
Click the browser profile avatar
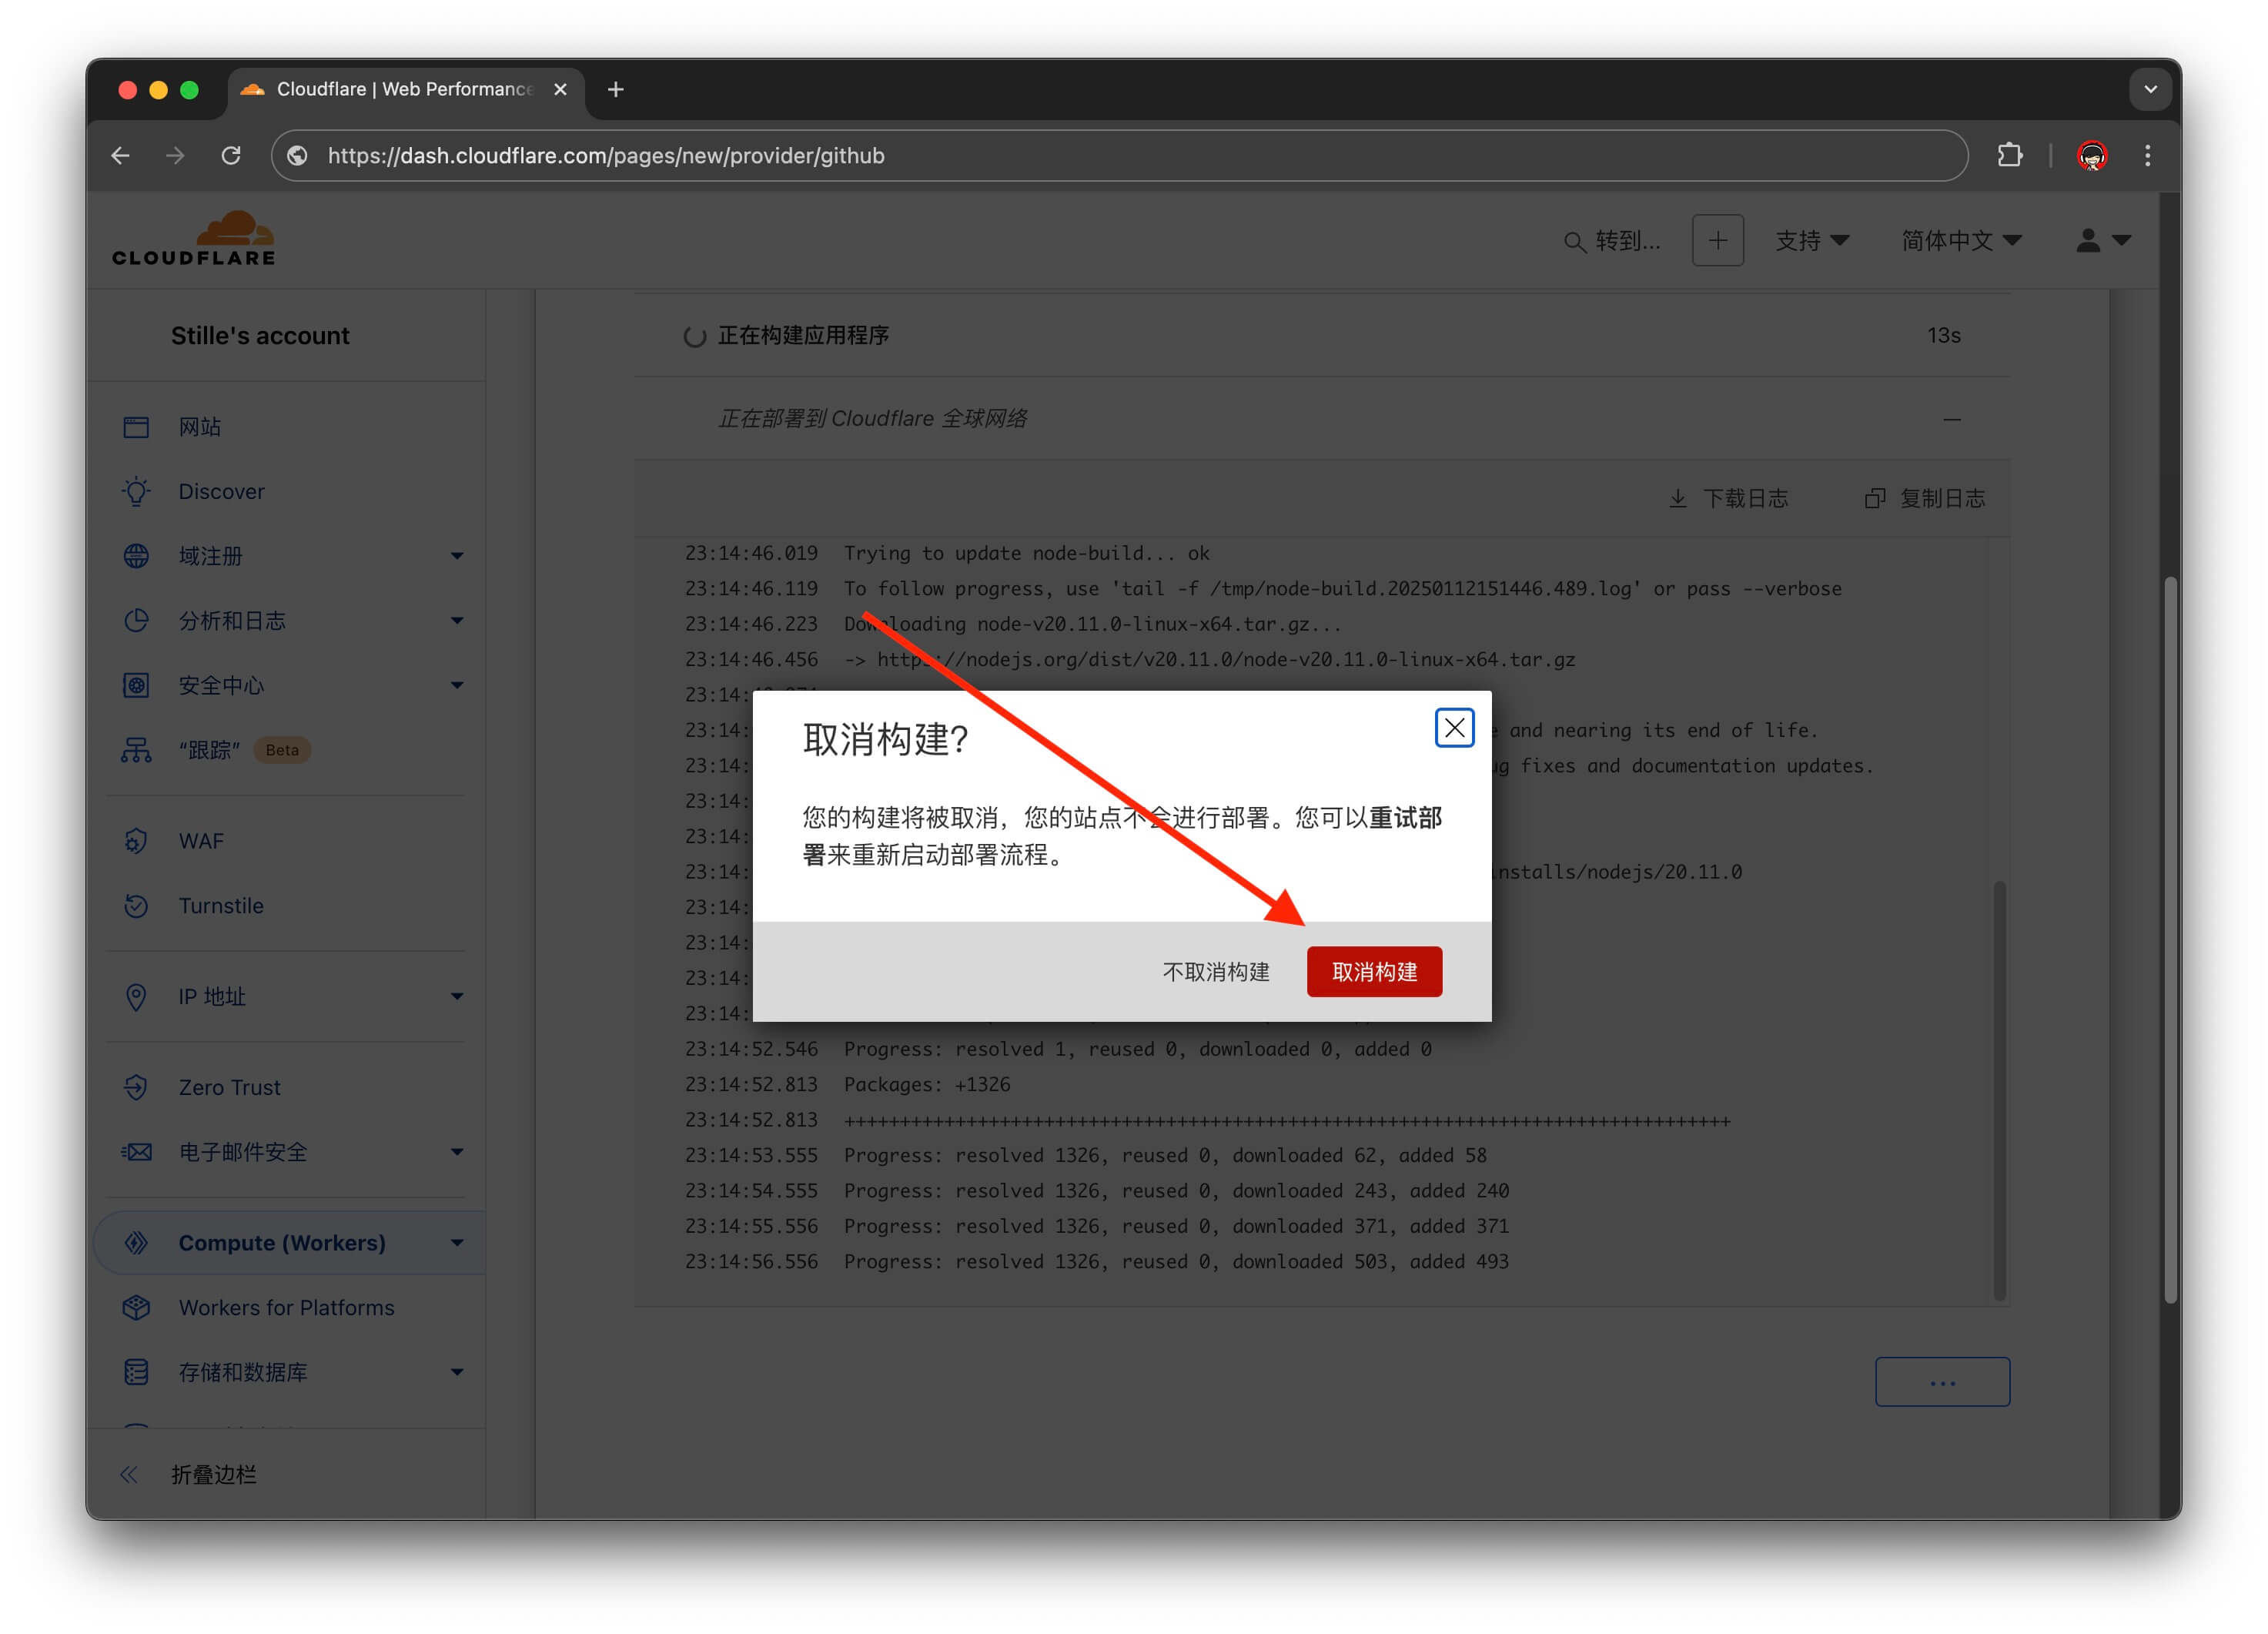pos(2092,156)
